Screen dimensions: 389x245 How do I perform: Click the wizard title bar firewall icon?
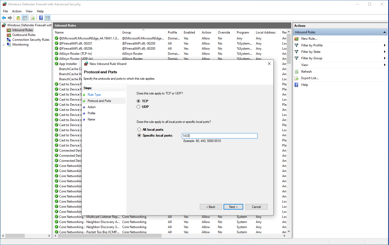pyautogui.click(x=86, y=64)
